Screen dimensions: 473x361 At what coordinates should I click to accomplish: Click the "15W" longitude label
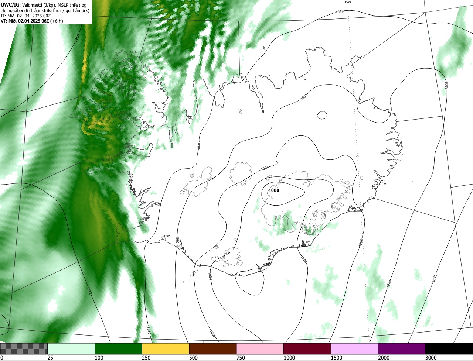[348, 2]
